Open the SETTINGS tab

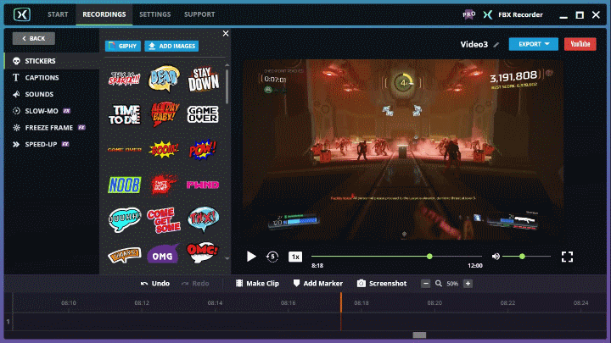coord(155,14)
